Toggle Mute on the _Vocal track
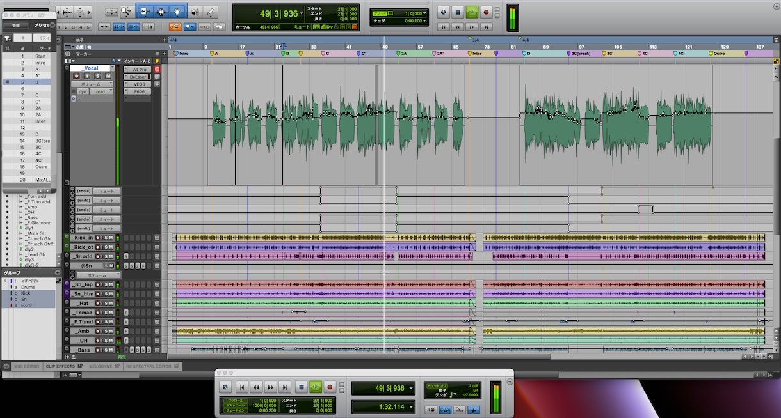 [108, 76]
